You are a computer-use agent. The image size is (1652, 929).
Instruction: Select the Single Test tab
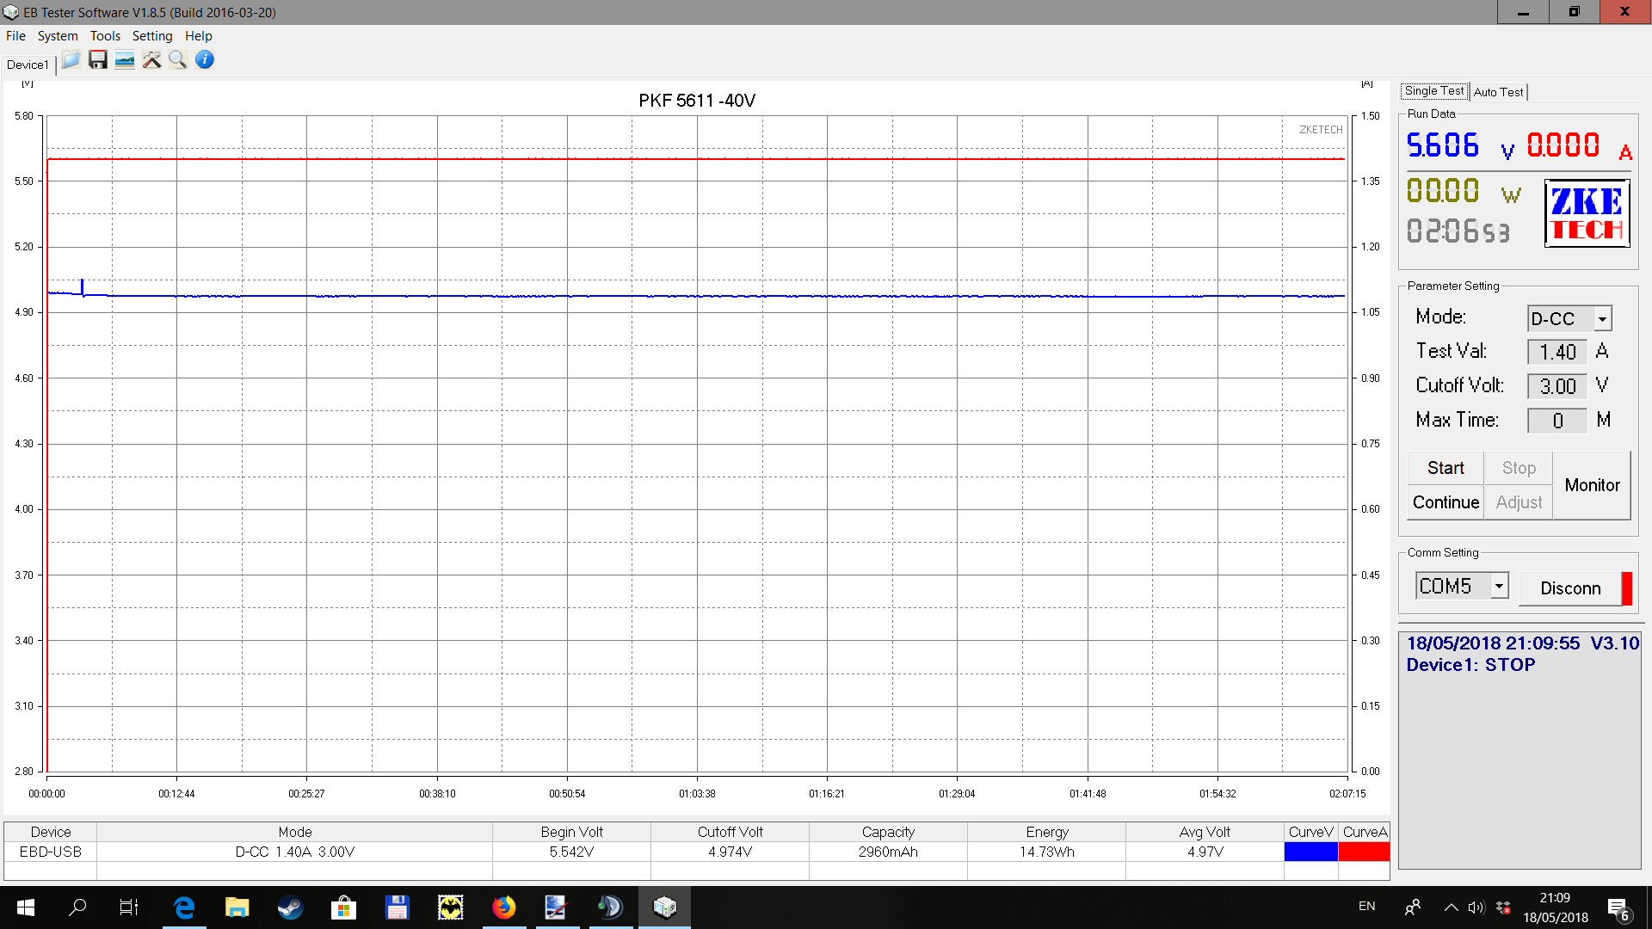click(1433, 91)
